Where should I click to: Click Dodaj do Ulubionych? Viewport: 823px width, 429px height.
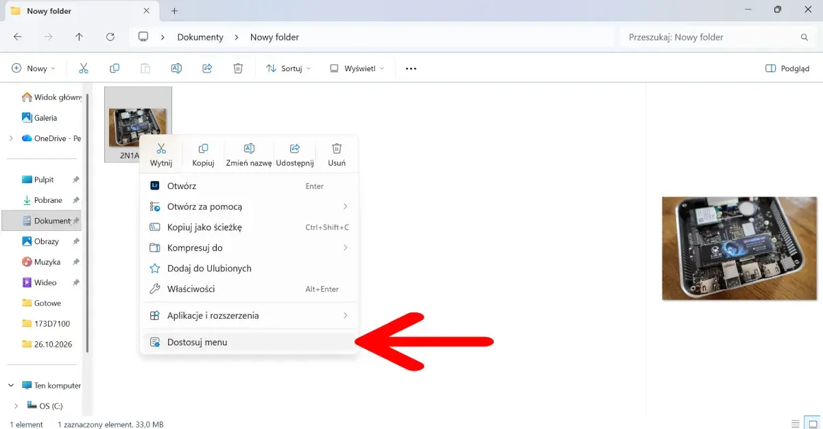pyautogui.click(x=249, y=268)
